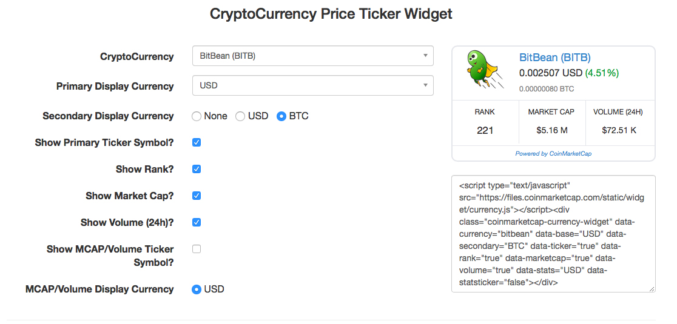This screenshot has width=677, height=324.
Task: Open the Primary Display Currency dropdown
Action: (x=312, y=85)
